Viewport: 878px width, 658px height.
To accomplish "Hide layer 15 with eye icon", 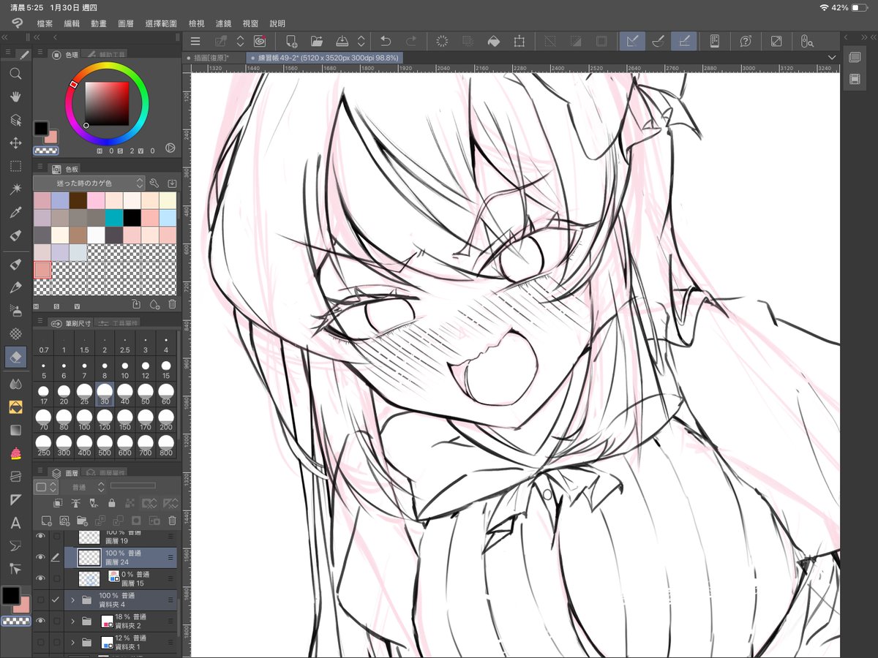I will click(40, 578).
